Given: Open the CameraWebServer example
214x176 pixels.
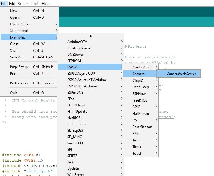Looking at the screenshot, I should pos(179,74).
